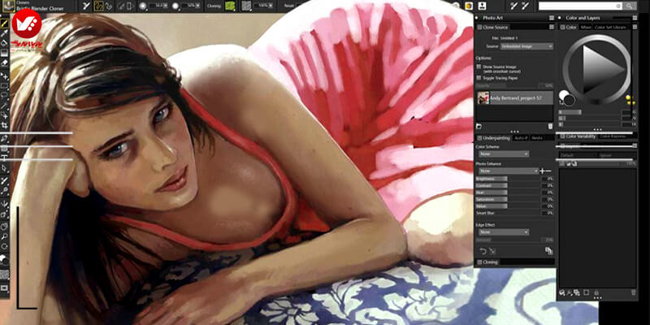The image size is (650, 325).
Task: Select the Layer Adjuster tool
Action: tap(4, 76)
